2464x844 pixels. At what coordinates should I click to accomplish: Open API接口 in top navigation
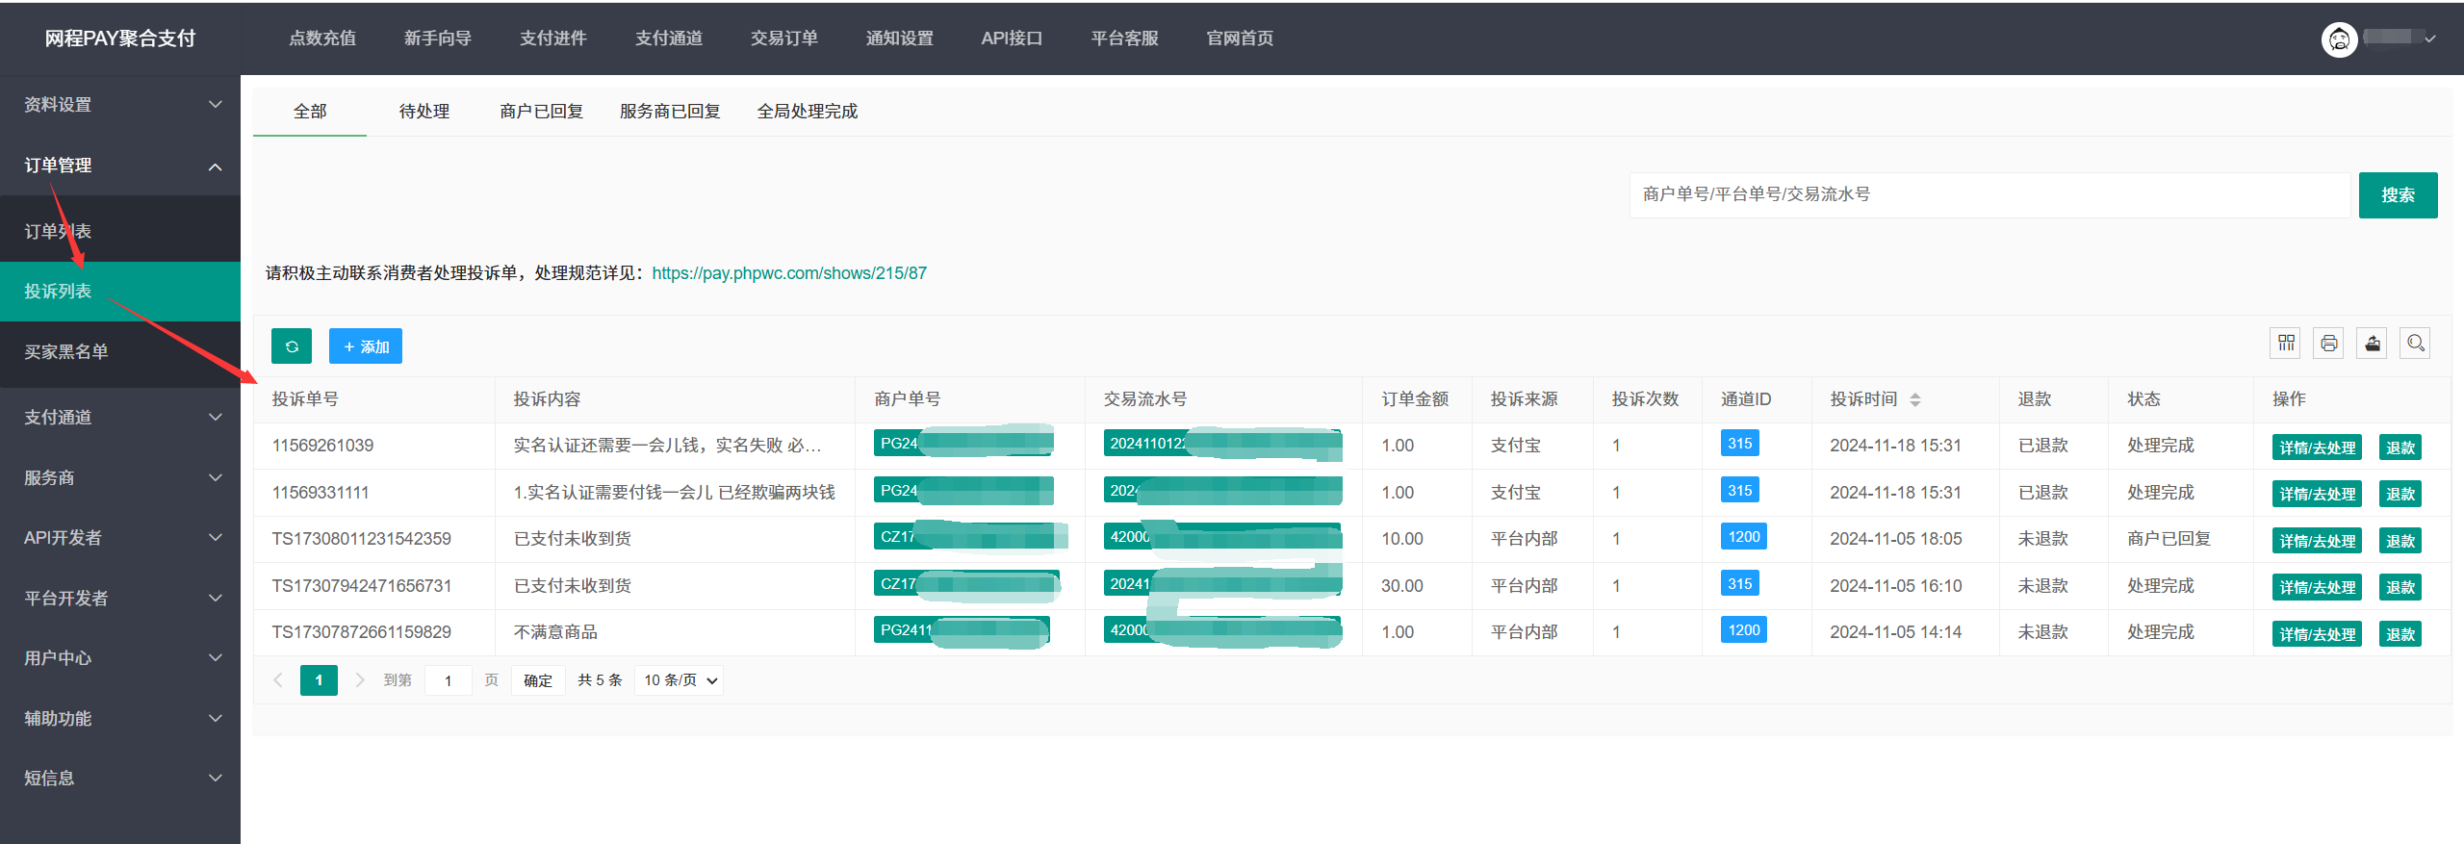pyautogui.click(x=1012, y=38)
